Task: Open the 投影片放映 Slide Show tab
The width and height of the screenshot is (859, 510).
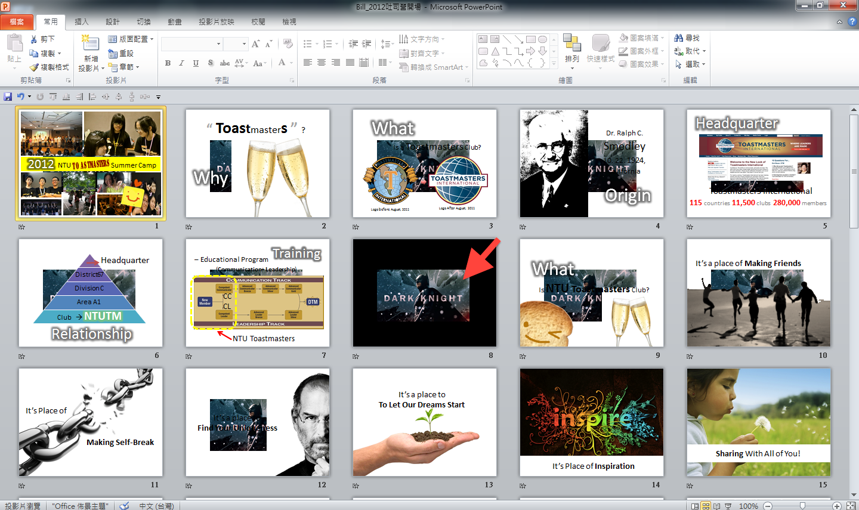Action: point(217,22)
